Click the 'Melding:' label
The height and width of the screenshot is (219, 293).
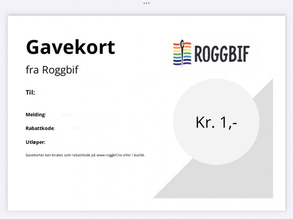click(x=36, y=114)
